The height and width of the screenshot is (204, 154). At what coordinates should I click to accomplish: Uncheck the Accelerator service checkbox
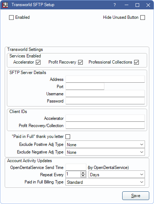pos(38,62)
